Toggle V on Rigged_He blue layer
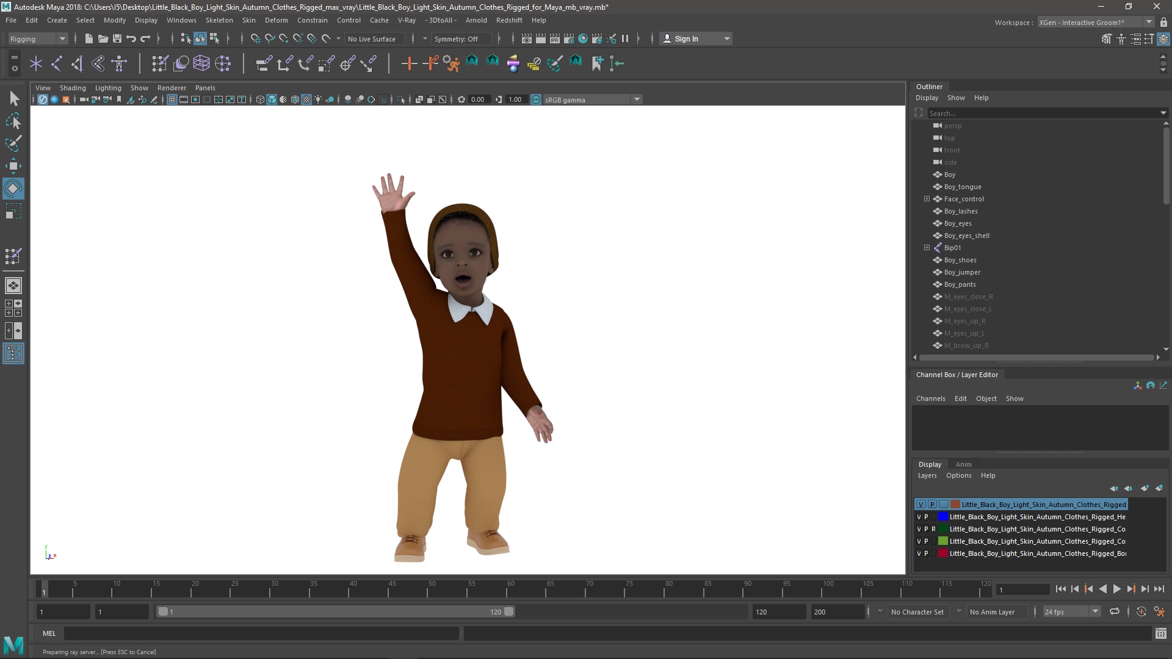1172x659 pixels. (919, 517)
